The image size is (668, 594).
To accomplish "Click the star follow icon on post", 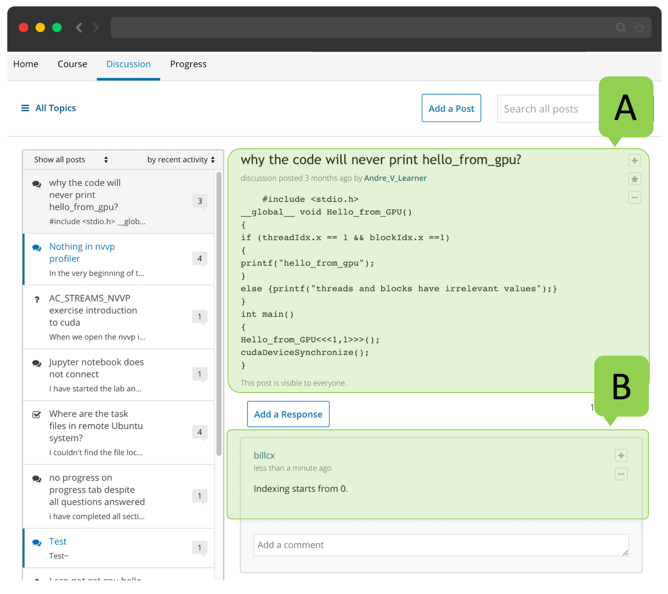I will [x=634, y=179].
